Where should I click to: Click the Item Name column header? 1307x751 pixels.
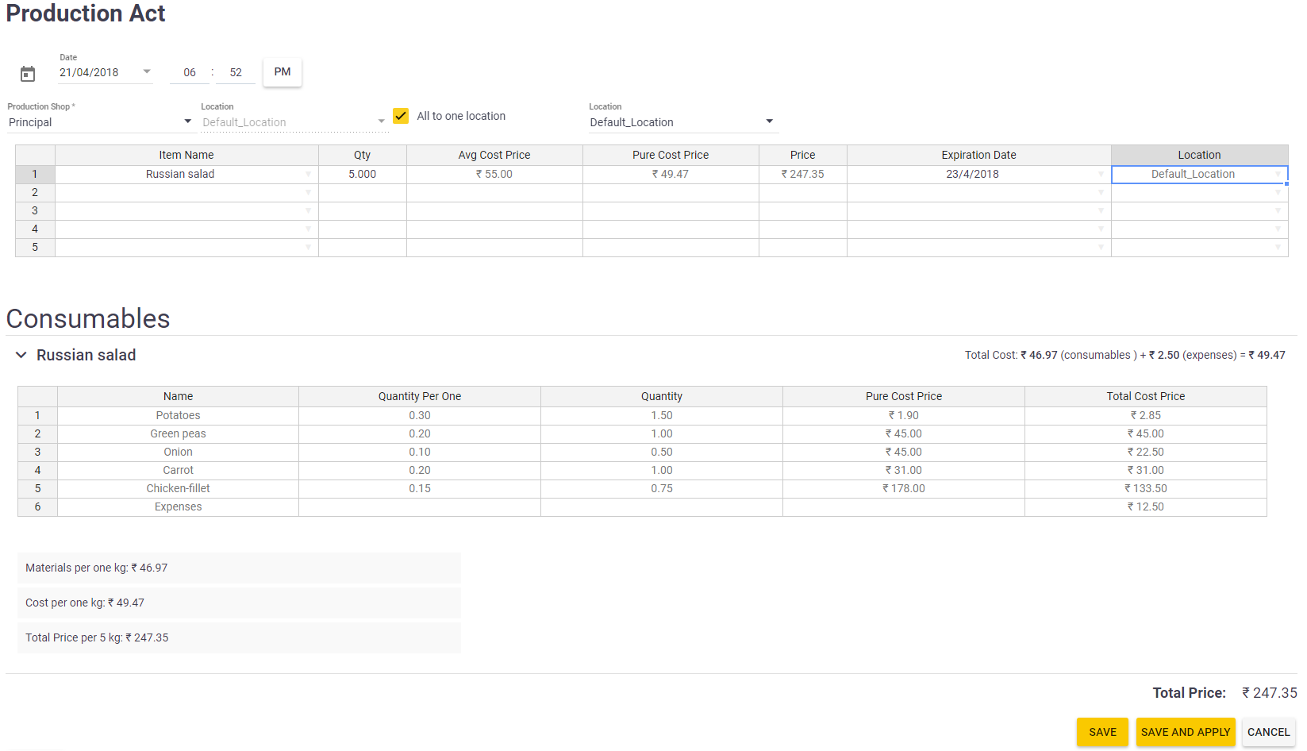(186, 155)
